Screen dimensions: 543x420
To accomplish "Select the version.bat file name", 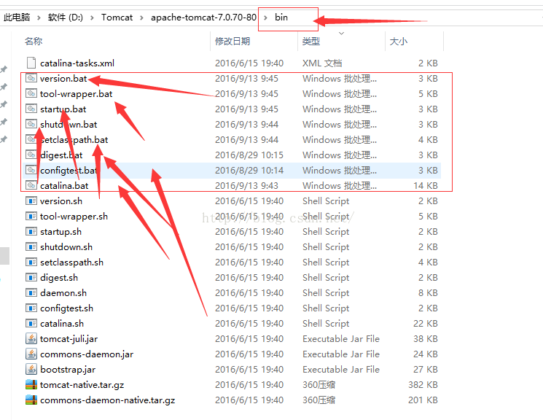I will coord(63,79).
